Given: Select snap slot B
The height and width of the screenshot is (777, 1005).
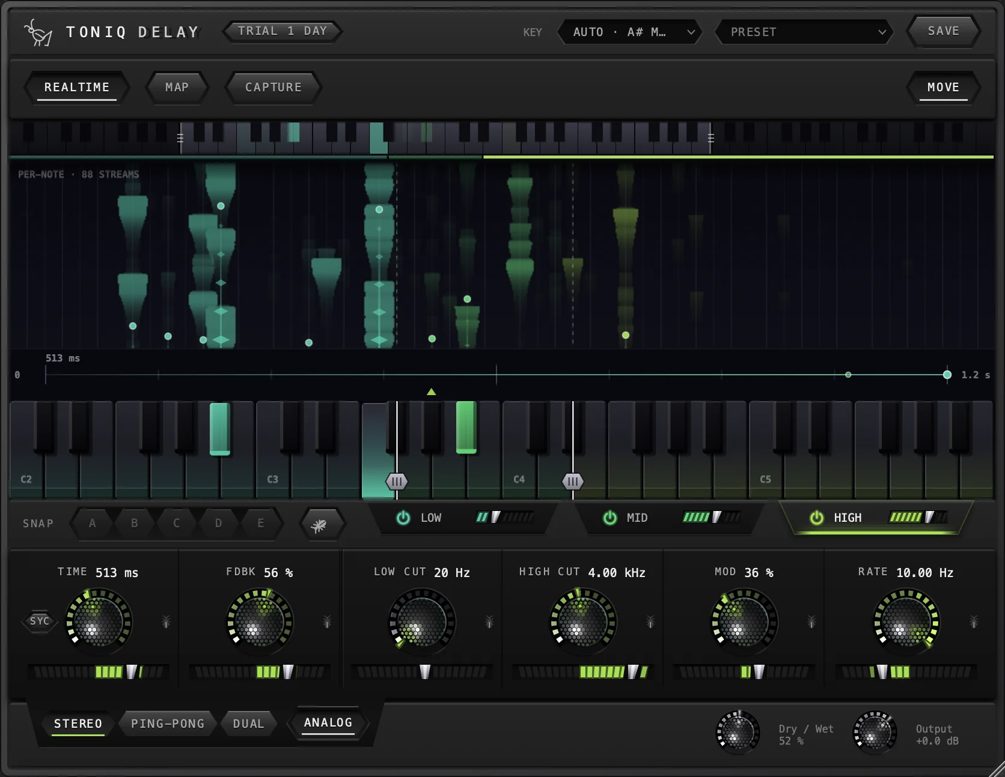Looking at the screenshot, I should click(x=135, y=523).
